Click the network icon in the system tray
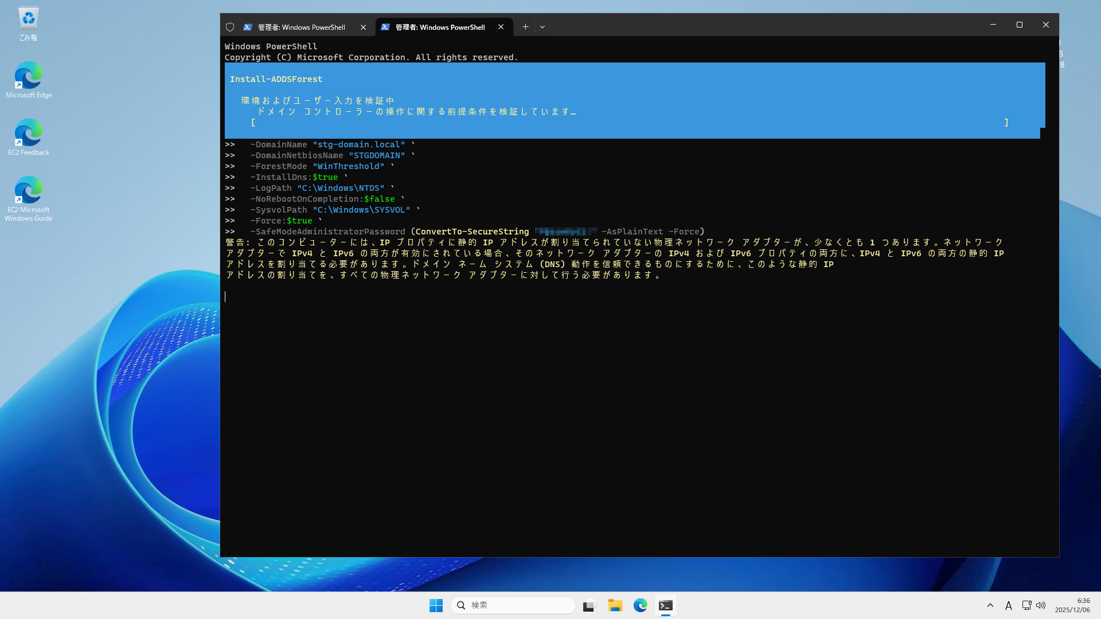This screenshot has width=1101, height=619. coord(1026,605)
